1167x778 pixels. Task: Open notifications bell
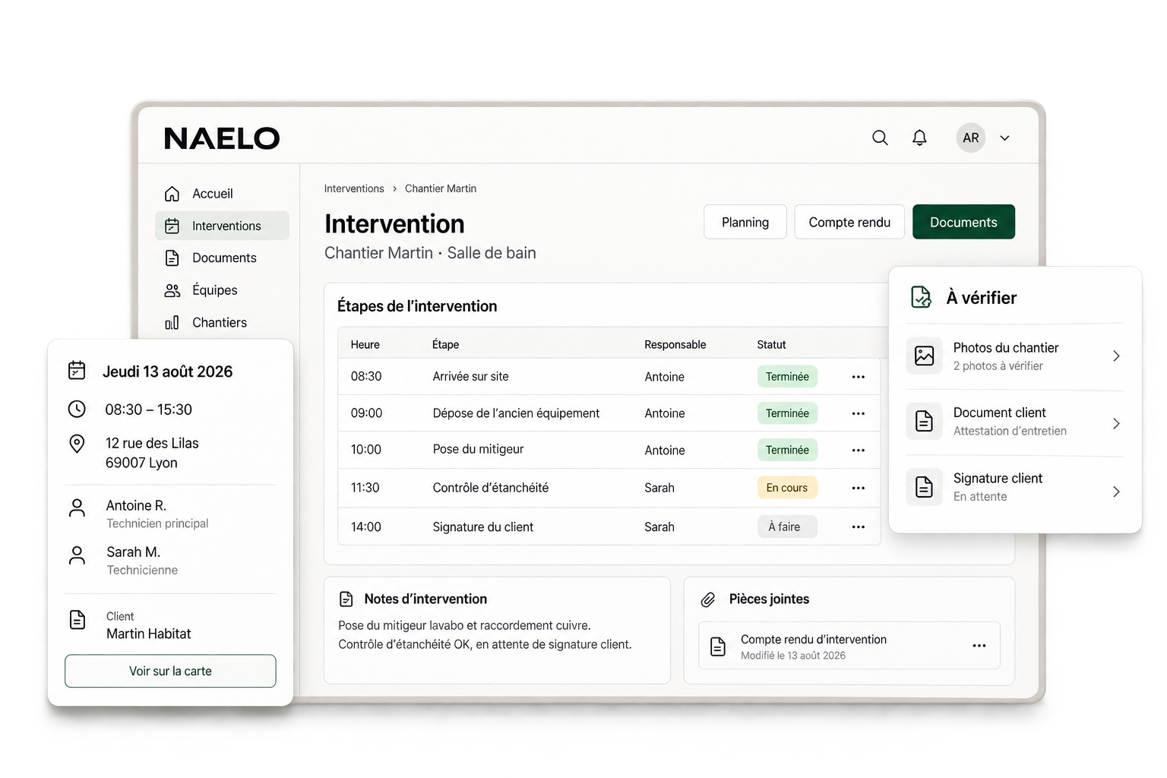coord(919,138)
